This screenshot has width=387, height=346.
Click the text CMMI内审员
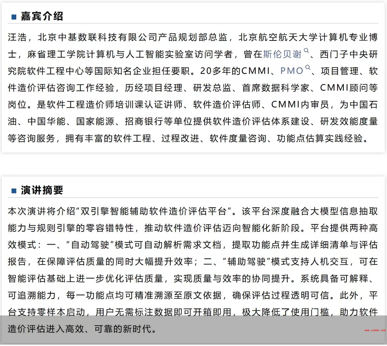[x=300, y=105]
